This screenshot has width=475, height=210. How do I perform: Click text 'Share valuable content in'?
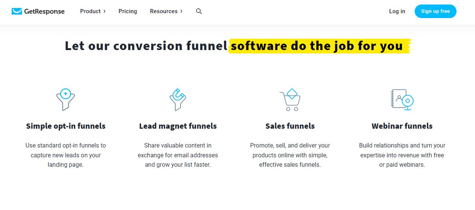coord(178,145)
